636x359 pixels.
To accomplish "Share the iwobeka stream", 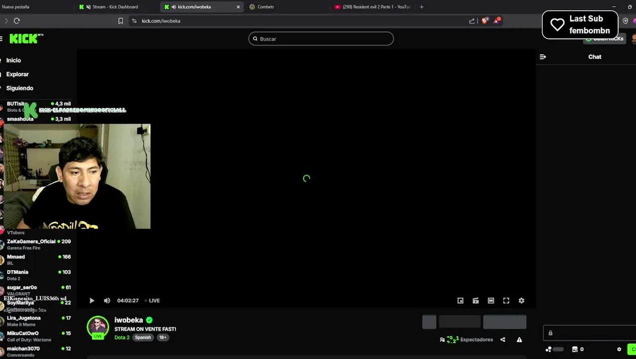I will (x=503, y=340).
